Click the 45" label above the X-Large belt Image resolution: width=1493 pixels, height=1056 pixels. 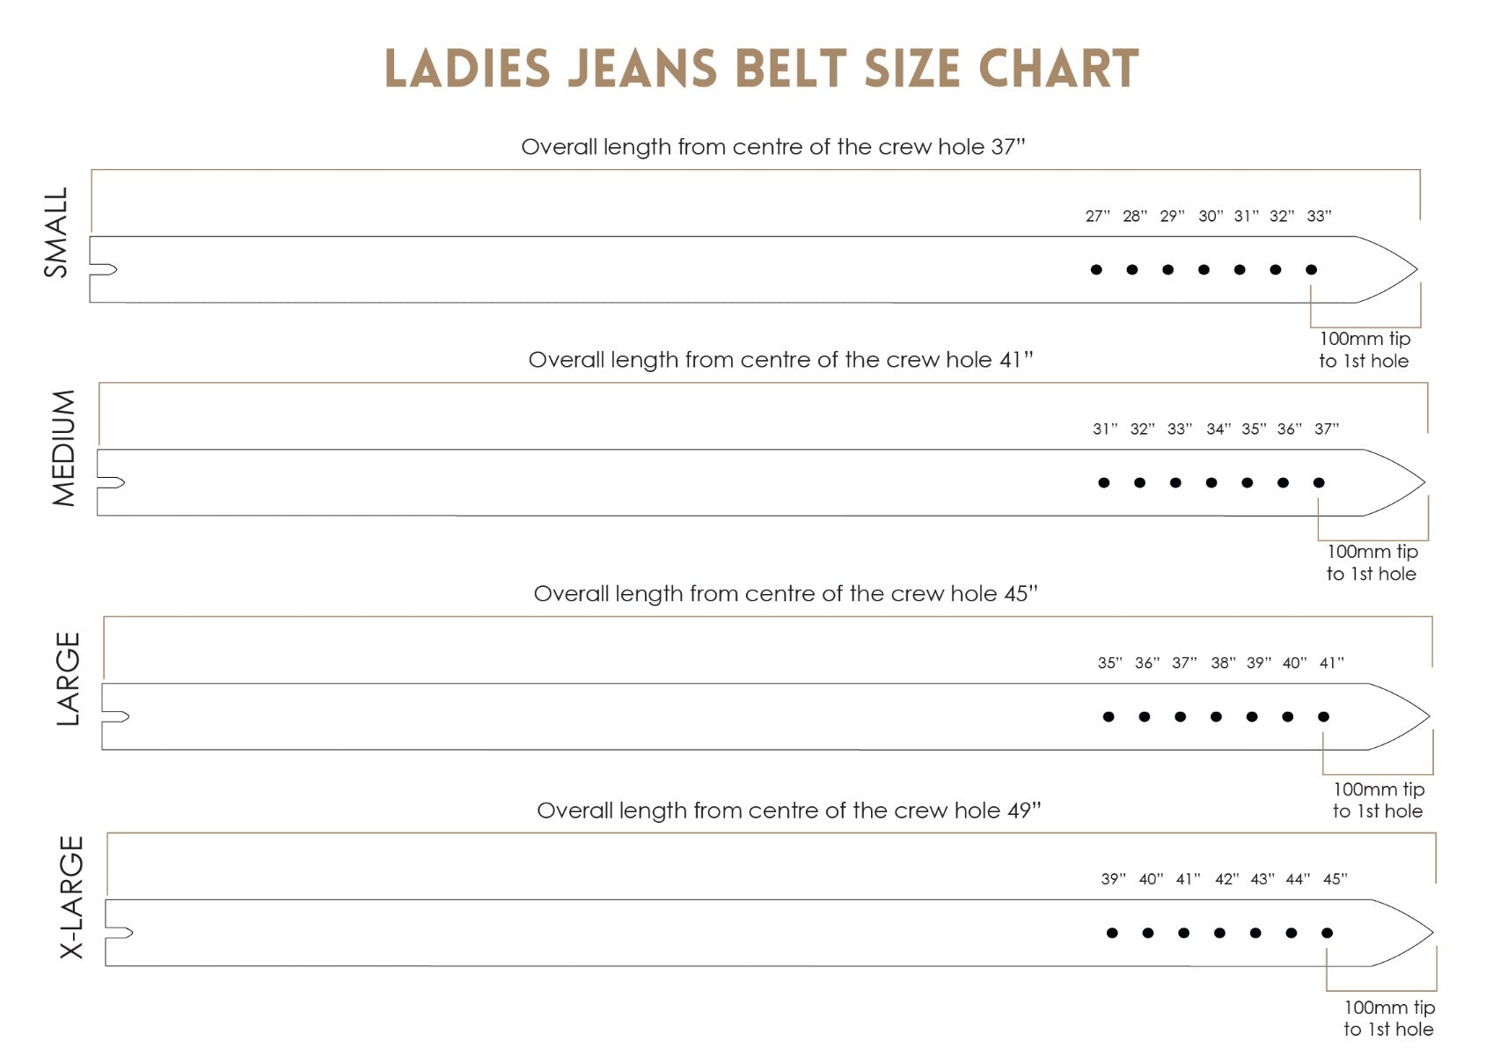tap(1335, 879)
